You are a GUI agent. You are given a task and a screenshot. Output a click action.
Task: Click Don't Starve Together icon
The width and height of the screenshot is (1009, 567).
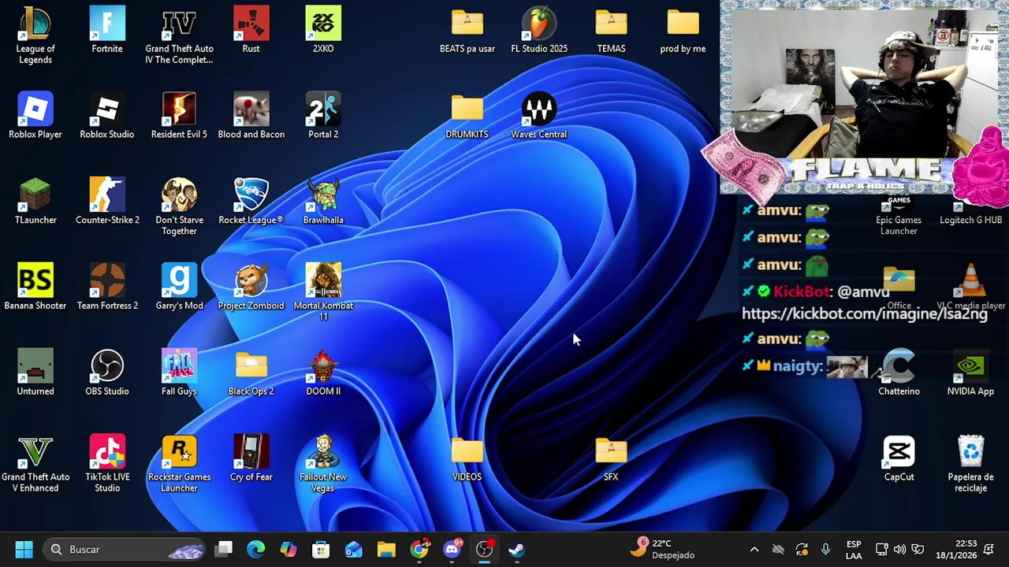[x=179, y=206]
